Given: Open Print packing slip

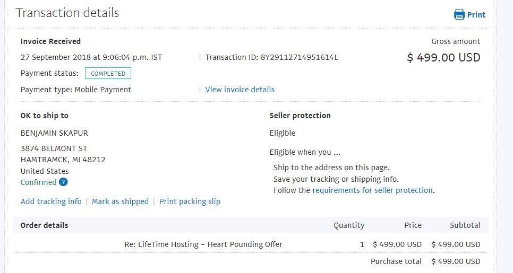Looking at the screenshot, I should point(190,201).
